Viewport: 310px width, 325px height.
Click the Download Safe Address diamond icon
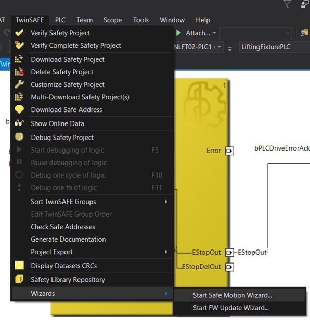pos(19,109)
